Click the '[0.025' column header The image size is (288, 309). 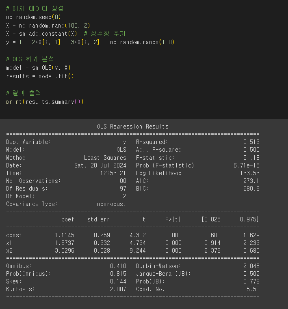coord(211,219)
